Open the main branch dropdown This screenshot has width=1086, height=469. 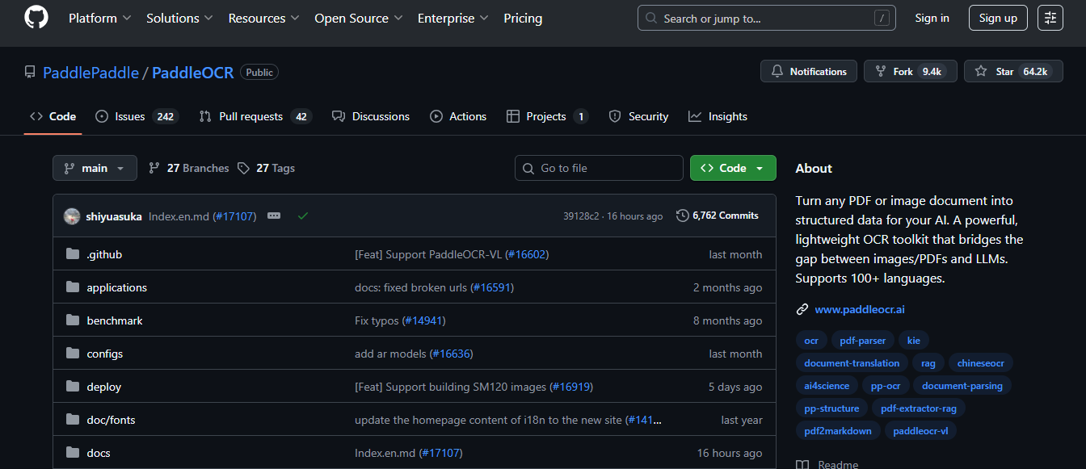coord(95,168)
